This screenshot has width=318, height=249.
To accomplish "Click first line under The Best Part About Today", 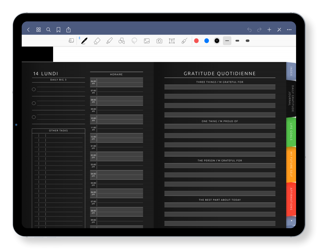I will [220, 205].
